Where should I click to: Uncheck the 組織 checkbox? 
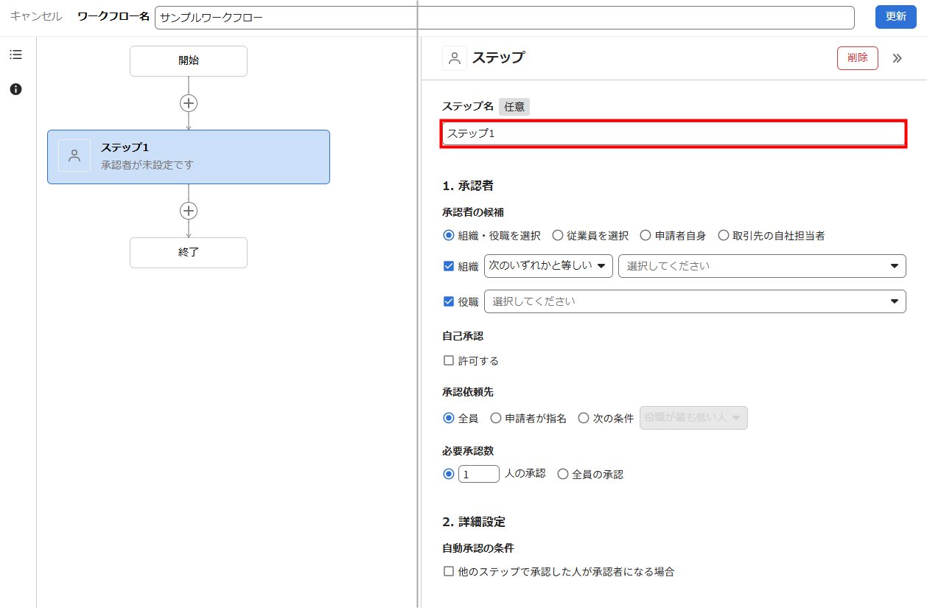click(x=449, y=266)
